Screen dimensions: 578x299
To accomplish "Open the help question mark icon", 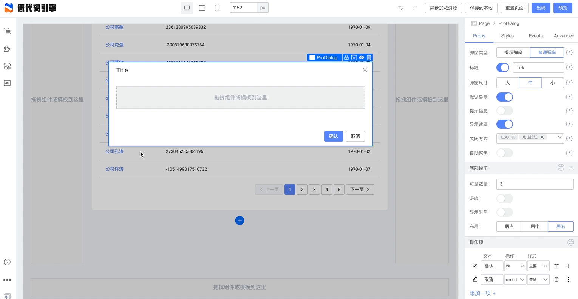I will coord(7,262).
